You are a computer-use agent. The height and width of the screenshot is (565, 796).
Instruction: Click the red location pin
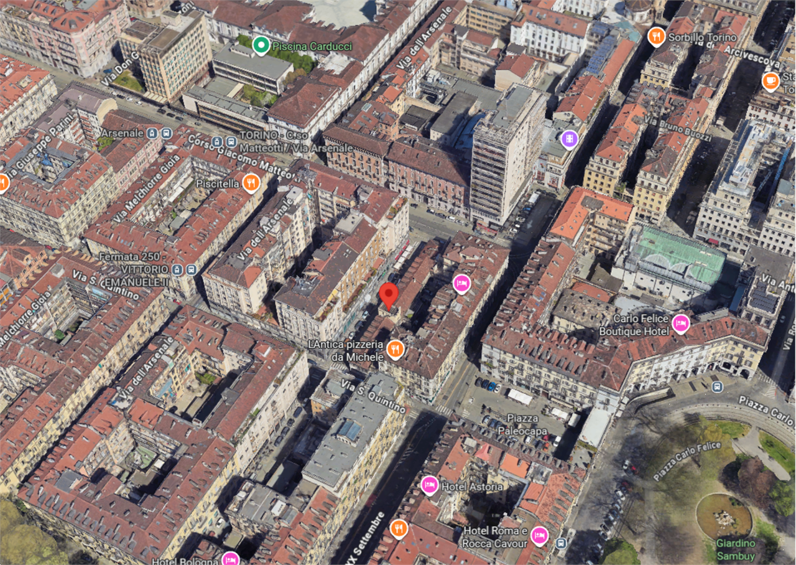point(389,296)
